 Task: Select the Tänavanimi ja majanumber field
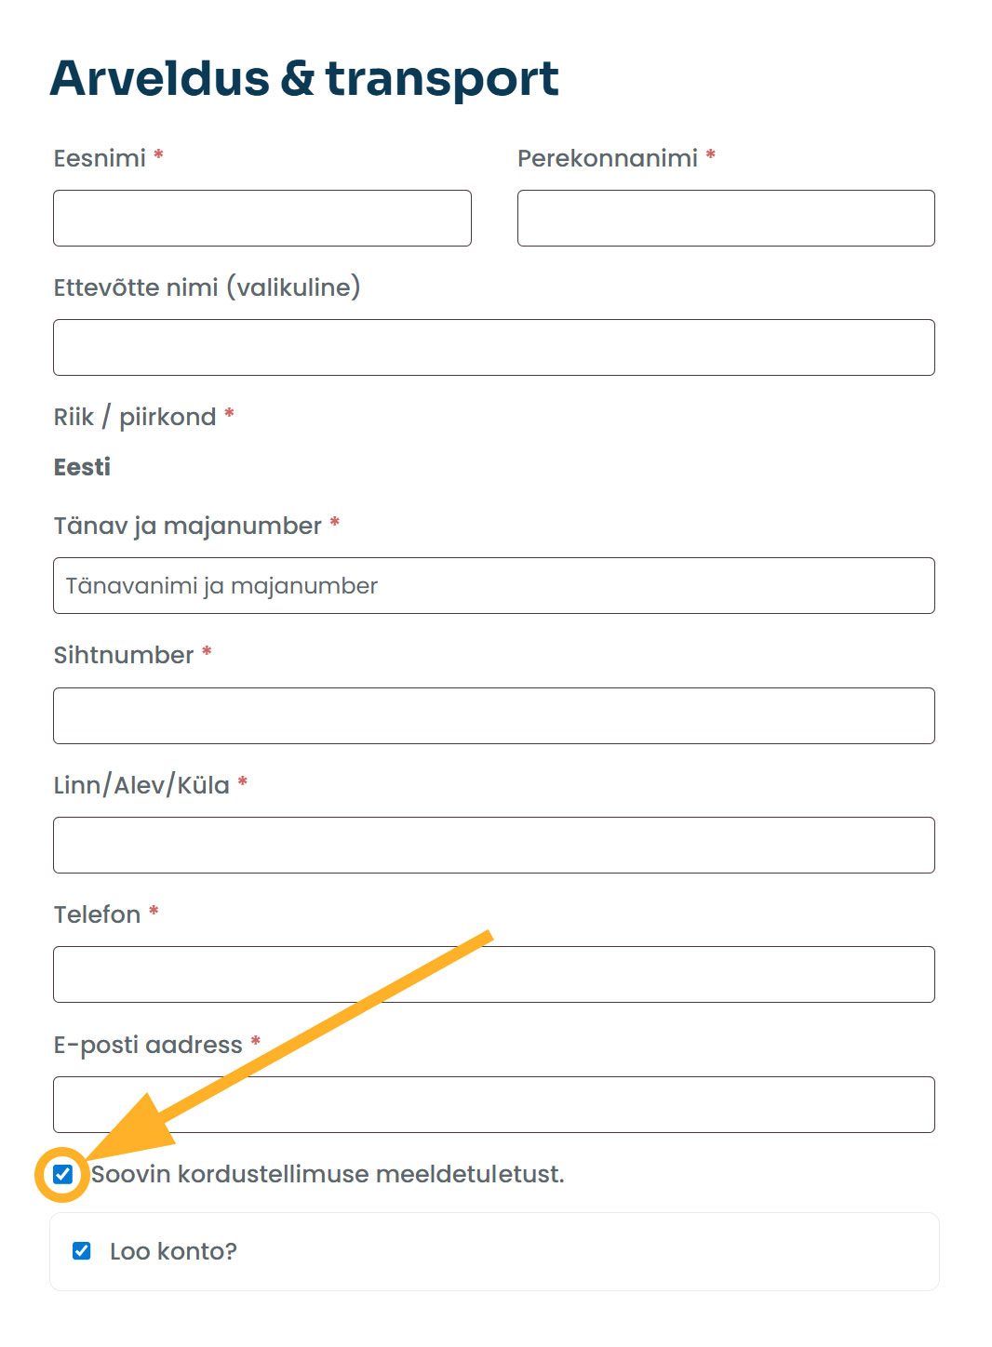pyautogui.click(x=493, y=586)
